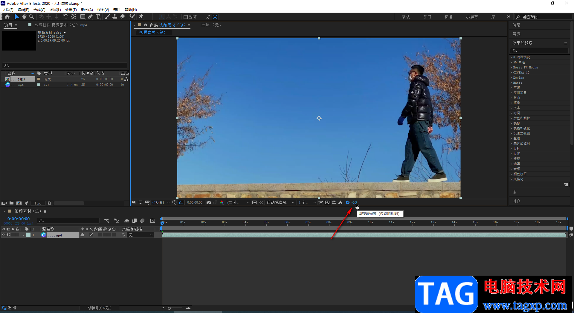Select the Hand tool
The image size is (574, 313).
(24, 17)
